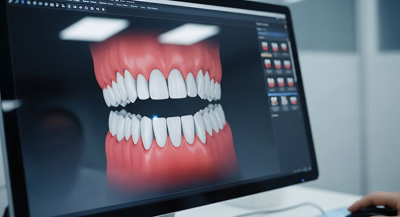This screenshot has height=217, width=400.
Task: Click the upper left central incisor on model
Action: click(159, 84)
